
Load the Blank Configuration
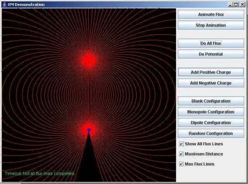pos(211,101)
